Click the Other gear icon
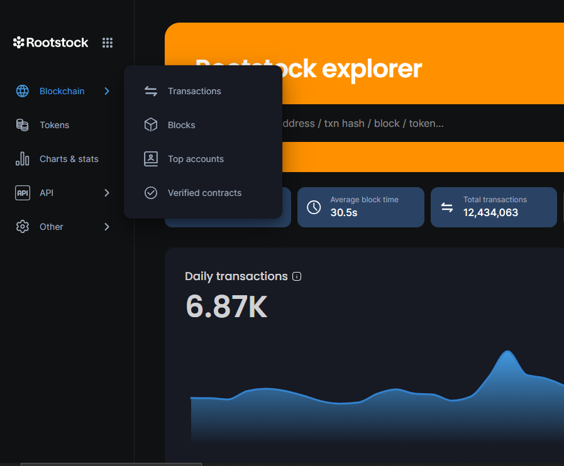Viewport: 564px width, 466px height. 23,227
